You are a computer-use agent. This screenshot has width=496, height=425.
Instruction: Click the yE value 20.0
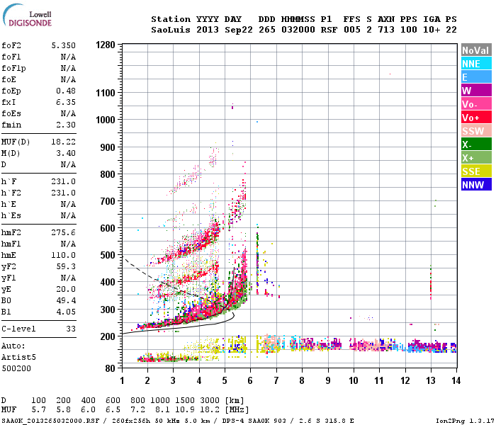pyautogui.click(x=66, y=289)
